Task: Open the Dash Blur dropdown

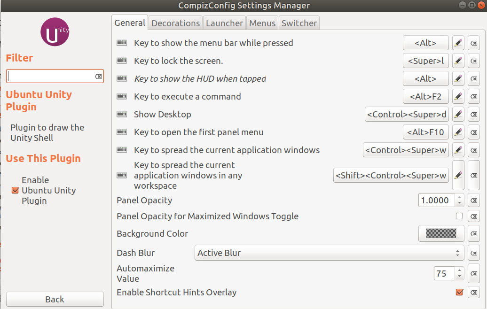Action: click(329, 253)
